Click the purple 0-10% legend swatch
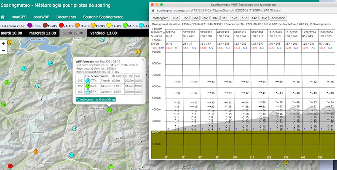337x170 pixels. pyautogui.click(x=30, y=26)
